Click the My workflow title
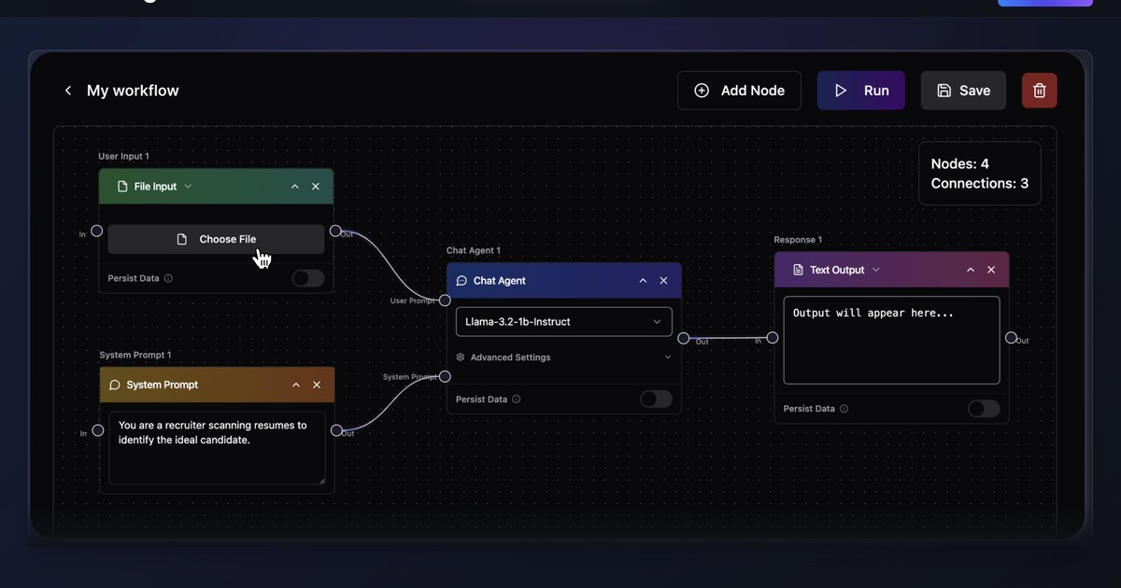This screenshot has width=1121, height=588. [x=133, y=91]
